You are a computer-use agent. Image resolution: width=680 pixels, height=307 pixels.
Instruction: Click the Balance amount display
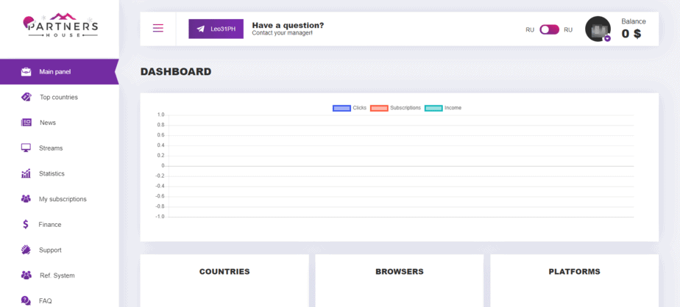click(631, 34)
